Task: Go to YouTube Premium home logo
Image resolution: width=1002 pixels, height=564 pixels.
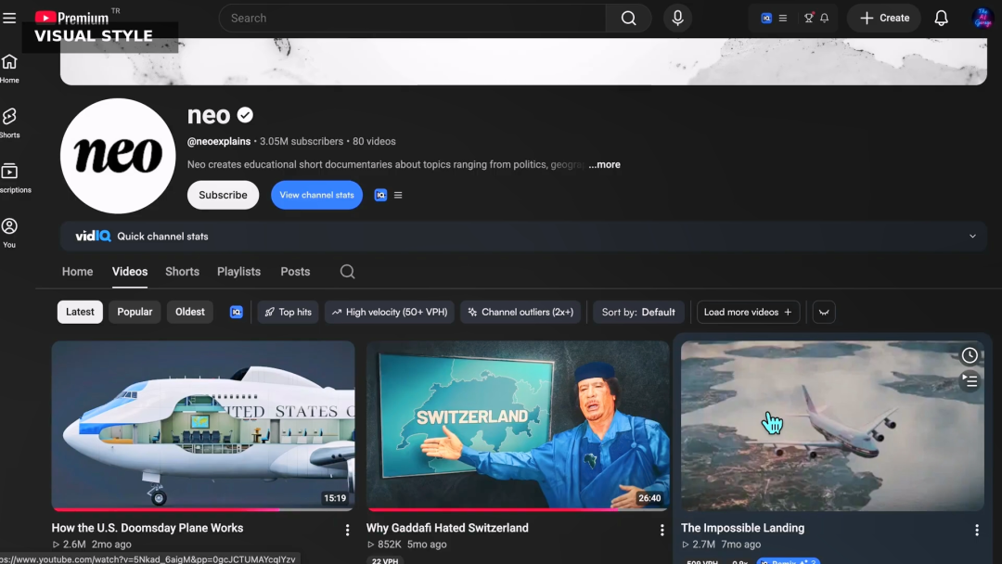Action: pyautogui.click(x=71, y=18)
